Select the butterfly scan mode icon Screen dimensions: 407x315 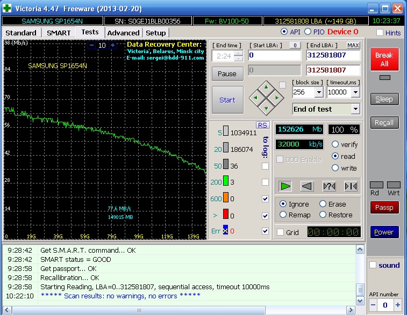351,186
